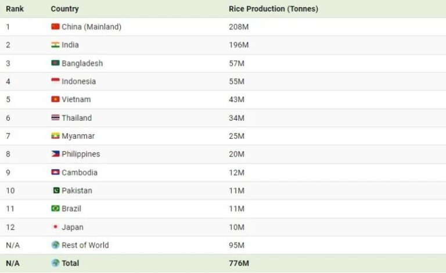Click the Country column header
446x273 pixels.
click(x=64, y=9)
